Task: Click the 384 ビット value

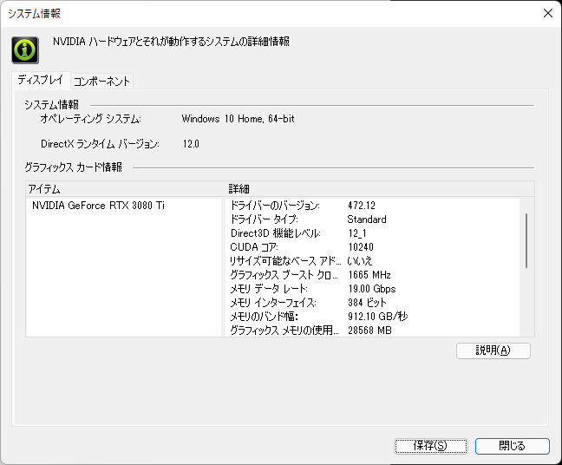Action: point(367,303)
